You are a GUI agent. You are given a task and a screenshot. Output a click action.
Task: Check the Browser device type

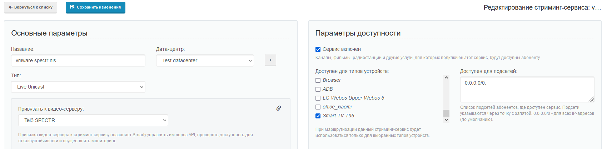point(318,80)
